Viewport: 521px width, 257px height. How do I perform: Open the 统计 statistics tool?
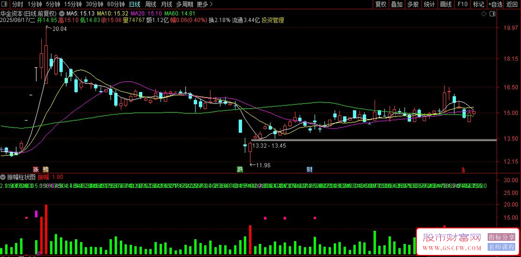coord(430,4)
